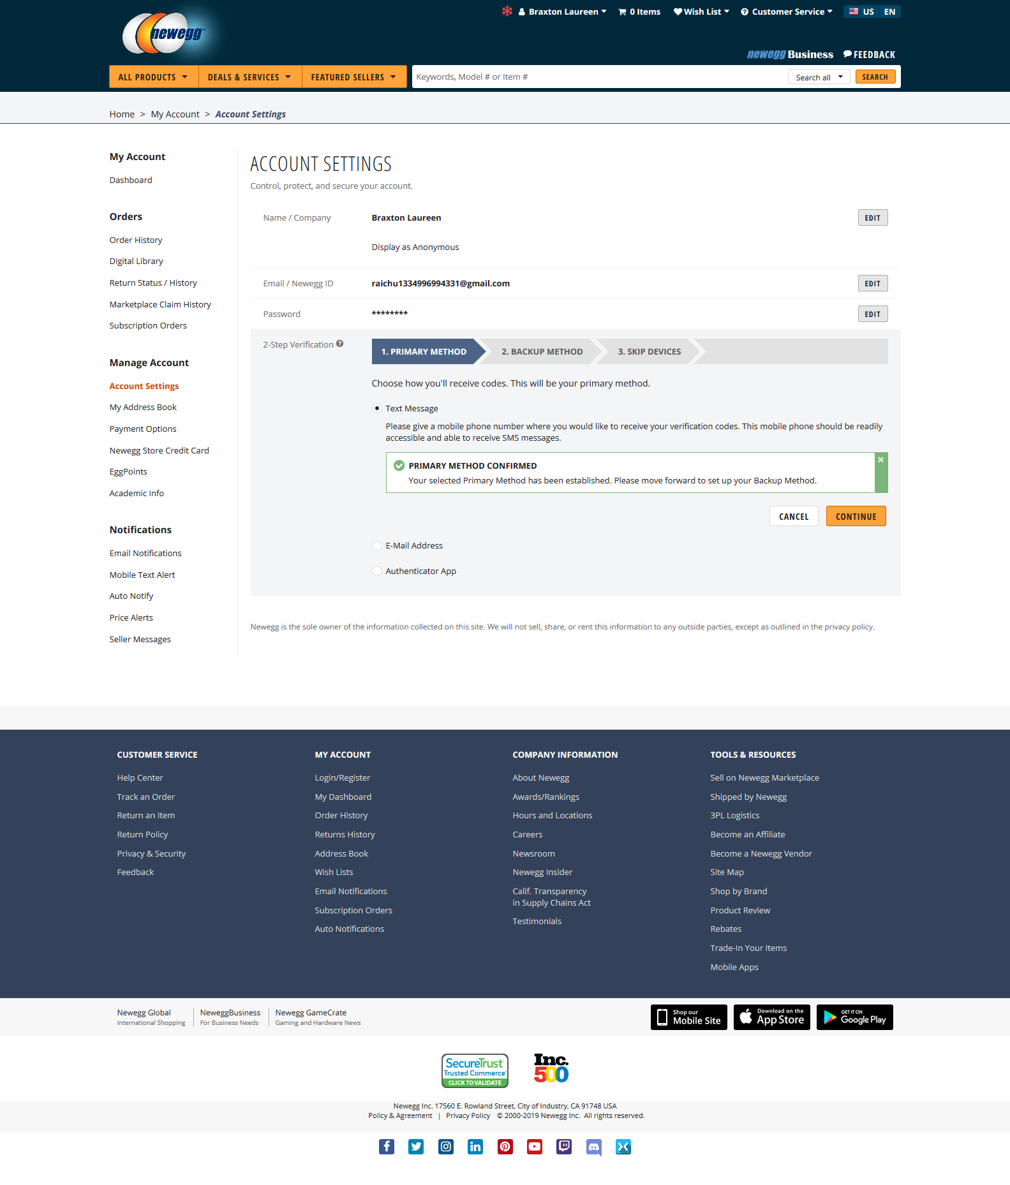1010x1185 pixels.
Task: Open Digital Library in the sidebar
Action: tap(136, 261)
